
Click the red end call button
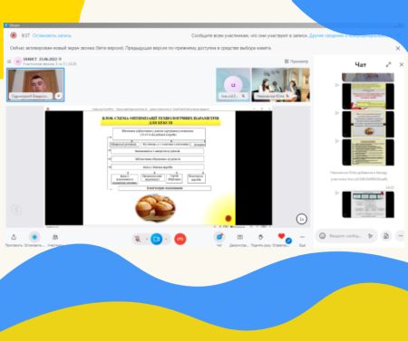180,239
